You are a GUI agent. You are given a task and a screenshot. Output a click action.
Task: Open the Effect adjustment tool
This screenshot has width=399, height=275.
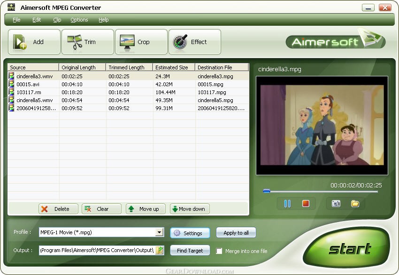pos(195,42)
